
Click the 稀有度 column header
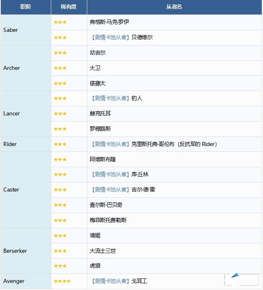pos(69,7)
